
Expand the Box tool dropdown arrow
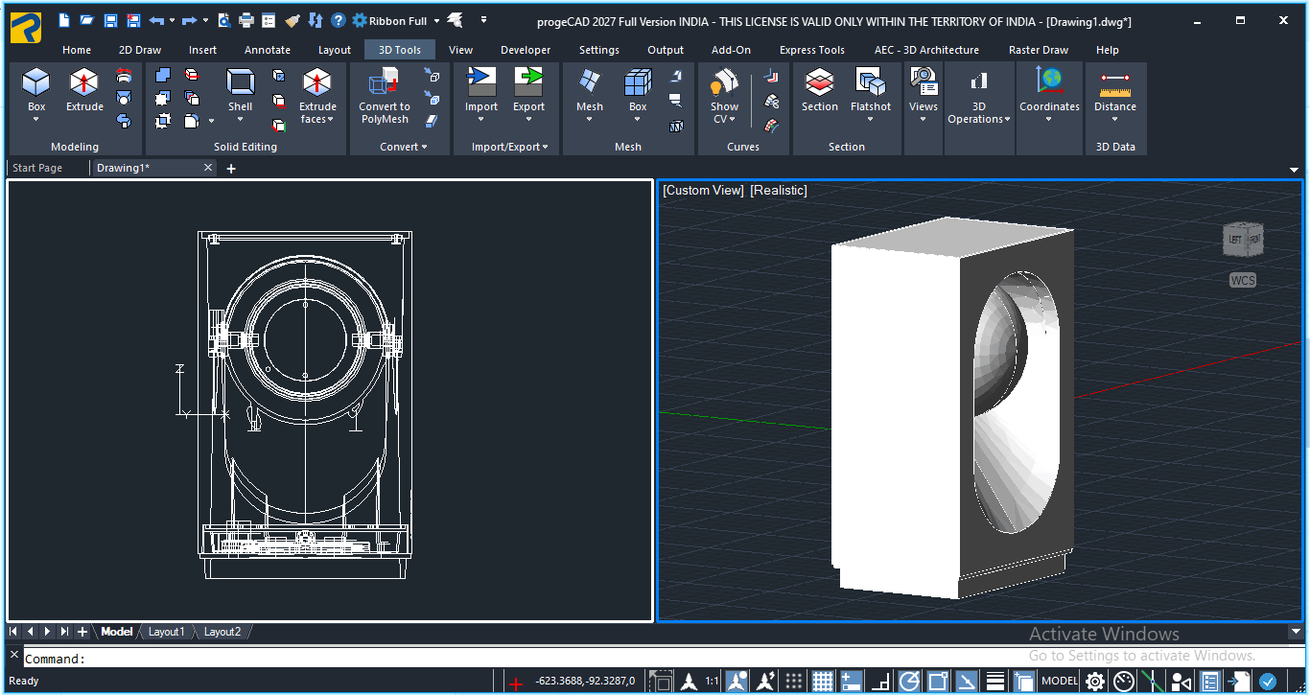coord(36,120)
